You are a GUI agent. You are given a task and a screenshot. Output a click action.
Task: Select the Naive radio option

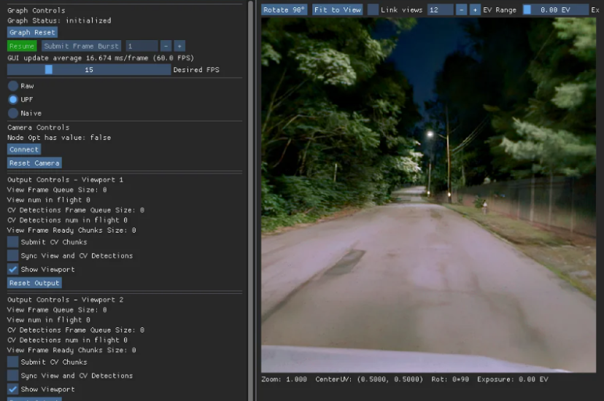coord(13,113)
